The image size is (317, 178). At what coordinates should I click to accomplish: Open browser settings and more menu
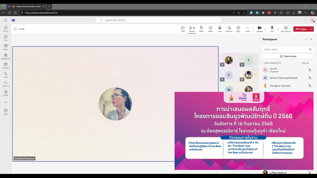click(306, 13)
